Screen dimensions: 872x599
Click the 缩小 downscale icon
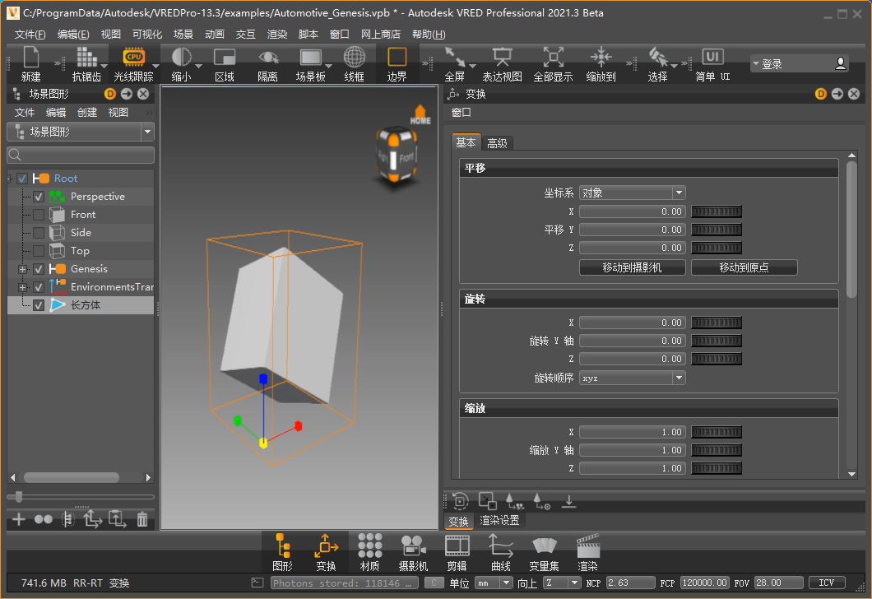(181, 64)
